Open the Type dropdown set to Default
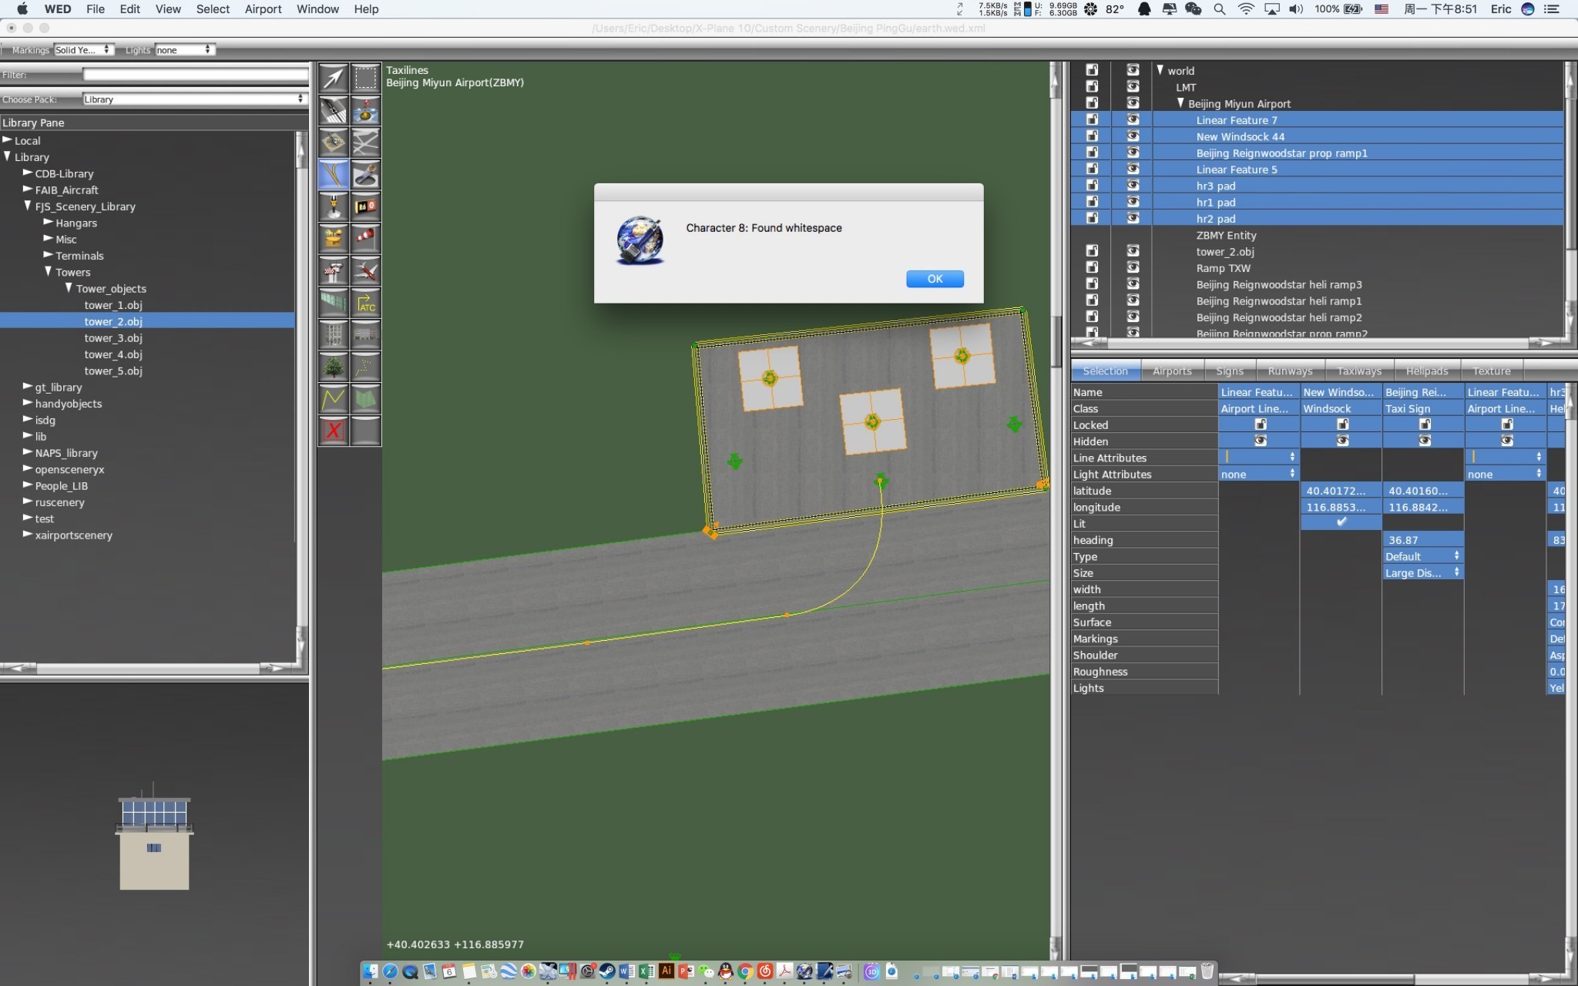 click(1422, 556)
